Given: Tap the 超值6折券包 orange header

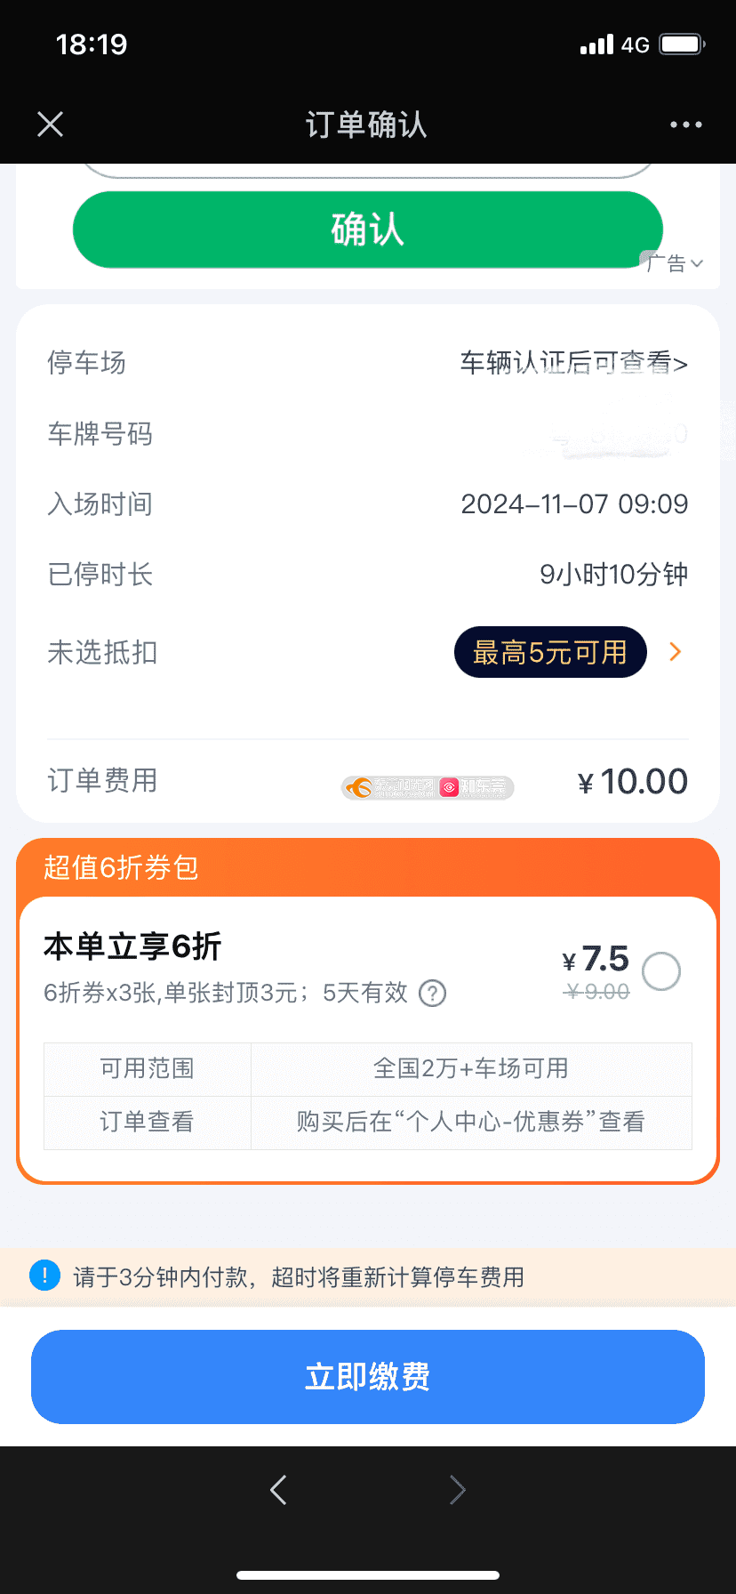Looking at the screenshot, I should coord(122,867).
